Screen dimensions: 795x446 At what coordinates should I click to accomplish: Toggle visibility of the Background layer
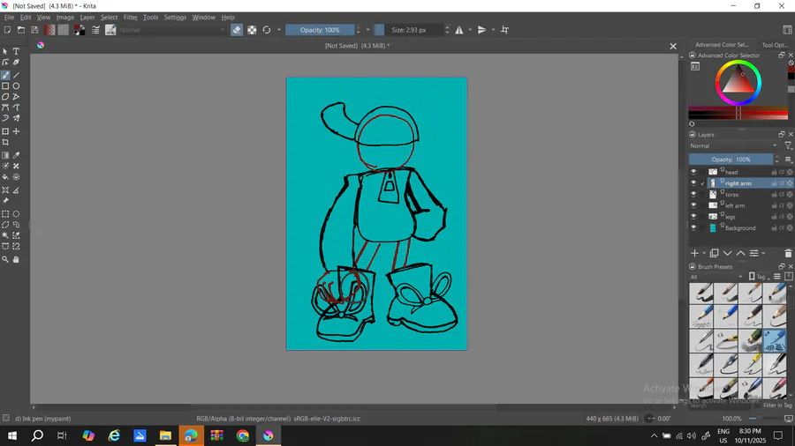(x=693, y=228)
